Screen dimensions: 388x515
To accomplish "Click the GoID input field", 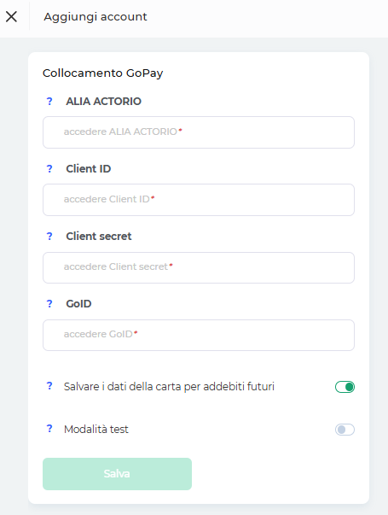I will pos(199,335).
